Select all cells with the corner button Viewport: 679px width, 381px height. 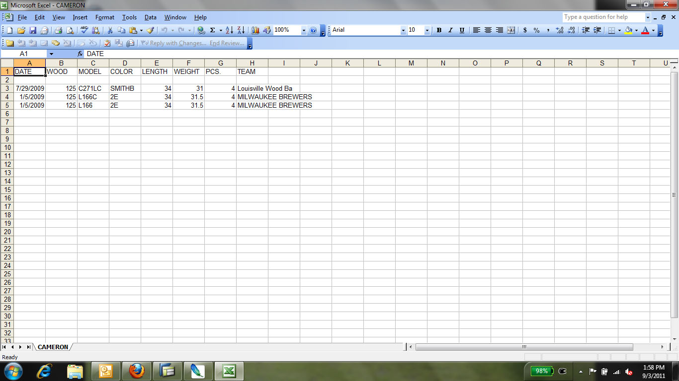coord(7,63)
